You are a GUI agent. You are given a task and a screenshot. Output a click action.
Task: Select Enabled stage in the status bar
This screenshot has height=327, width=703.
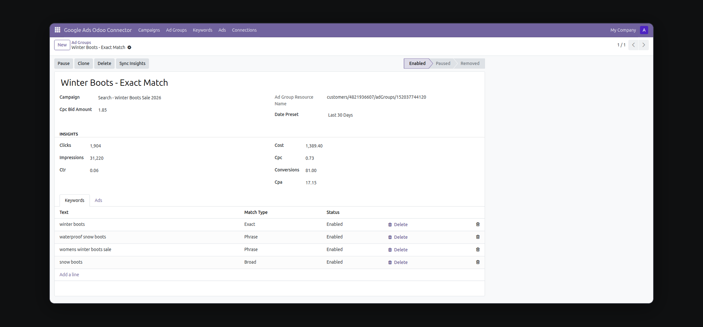coord(417,63)
